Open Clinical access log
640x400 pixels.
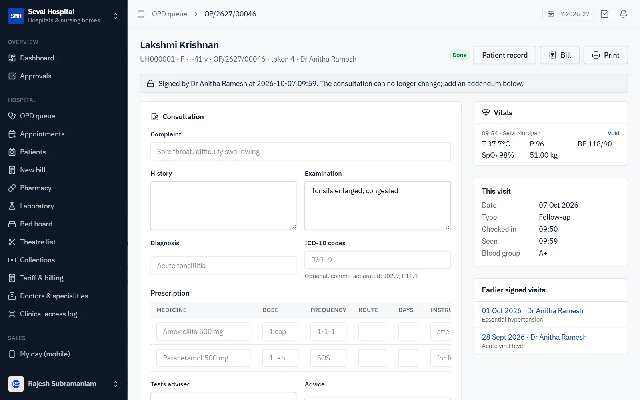64,314
